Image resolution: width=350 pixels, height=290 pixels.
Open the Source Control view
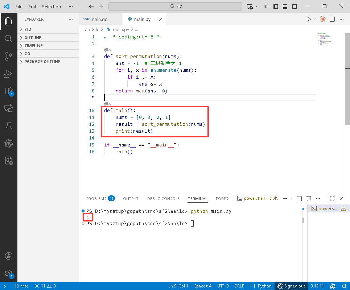8,56
